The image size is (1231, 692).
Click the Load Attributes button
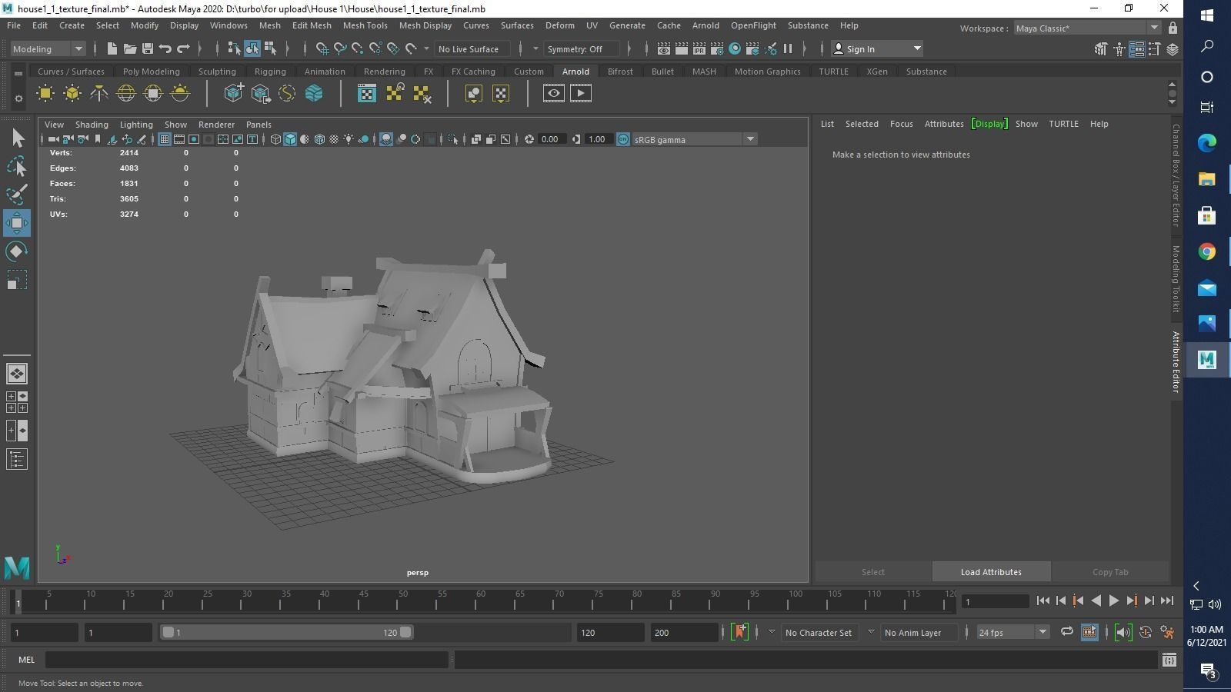pos(991,572)
